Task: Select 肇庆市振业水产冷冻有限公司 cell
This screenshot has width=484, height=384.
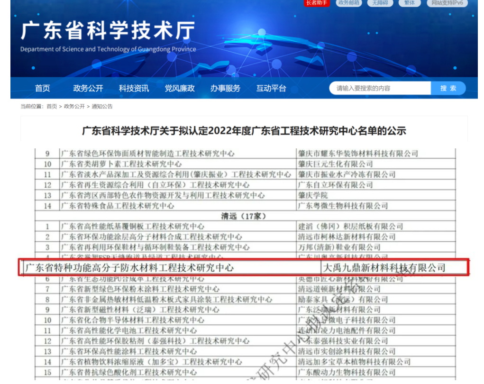Action: click(375, 174)
